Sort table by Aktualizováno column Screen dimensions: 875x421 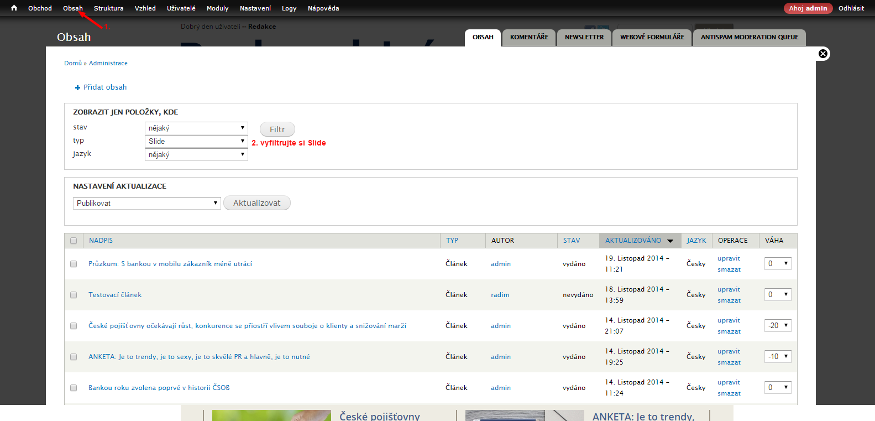pos(633,241)
